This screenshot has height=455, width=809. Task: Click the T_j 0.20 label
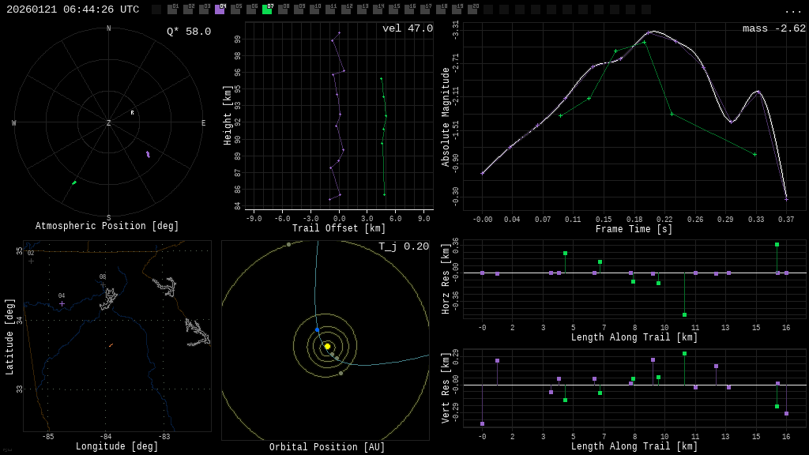point(403,246)
